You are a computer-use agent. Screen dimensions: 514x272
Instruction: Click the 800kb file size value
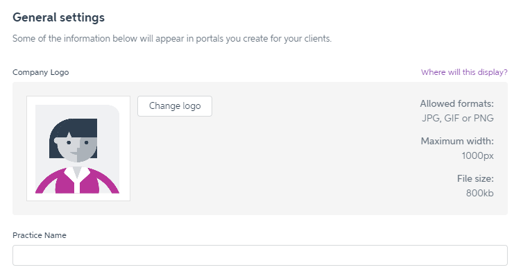tap(479, 193)
